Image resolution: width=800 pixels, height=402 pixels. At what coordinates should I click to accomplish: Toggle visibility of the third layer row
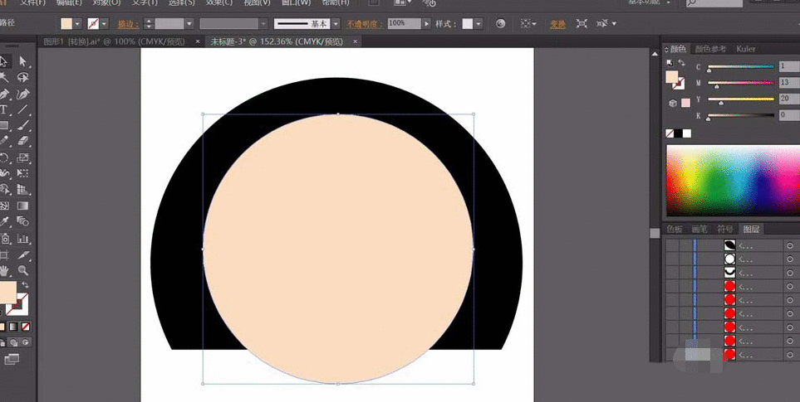672,272
